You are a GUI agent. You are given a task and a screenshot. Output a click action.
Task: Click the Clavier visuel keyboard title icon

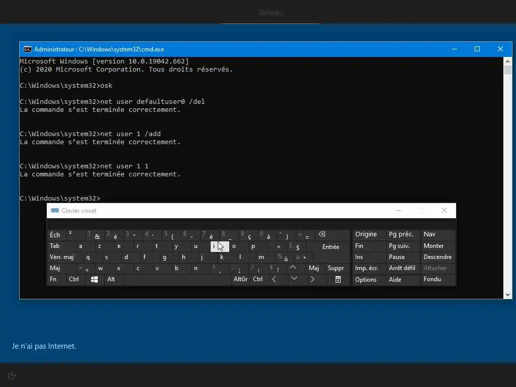point(55,211)
